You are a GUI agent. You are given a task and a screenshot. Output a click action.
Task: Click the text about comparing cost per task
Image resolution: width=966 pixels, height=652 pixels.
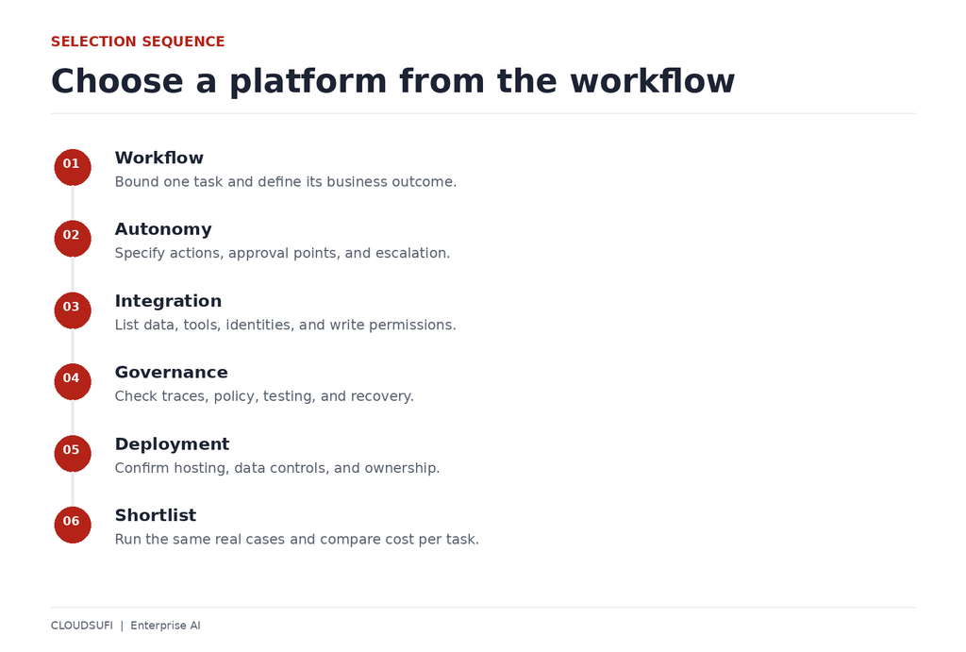(x=297, y=539)
